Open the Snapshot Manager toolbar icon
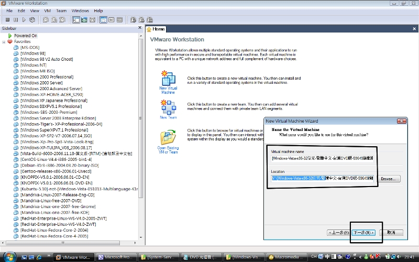This screenshot has height=262, width=419. pos(62,20)
